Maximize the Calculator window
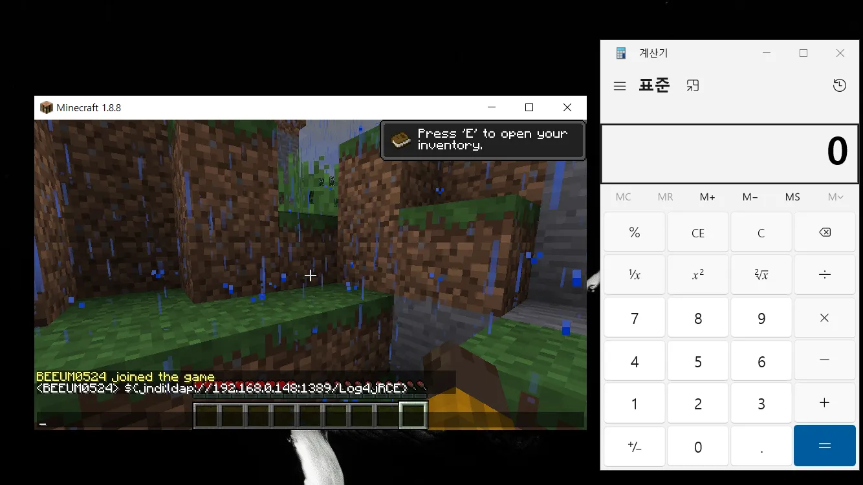Screen dimensions: 863x485 click(x=803, y=53)
